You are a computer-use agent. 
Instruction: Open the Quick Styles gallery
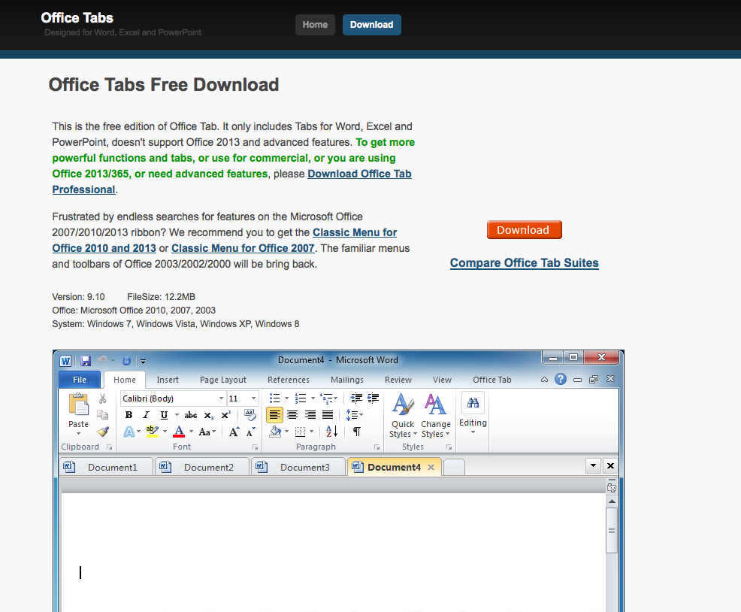[x=403, y=415]
